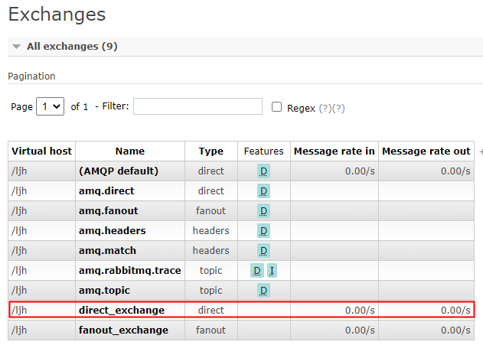Click type fanout in fanout_exchange row

pos(210,330)
